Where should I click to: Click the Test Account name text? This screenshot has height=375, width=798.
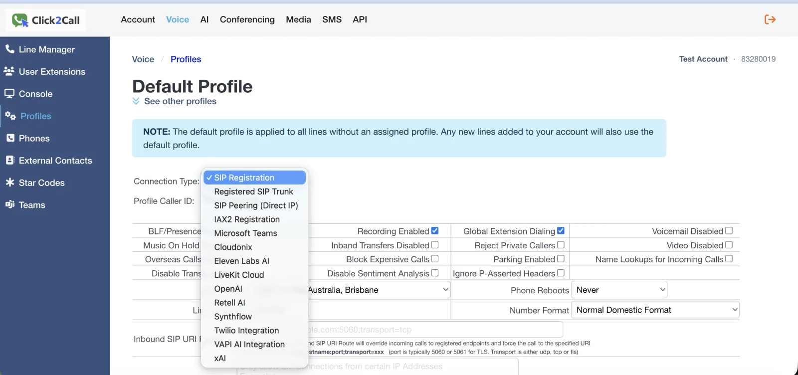pos(703,59)
